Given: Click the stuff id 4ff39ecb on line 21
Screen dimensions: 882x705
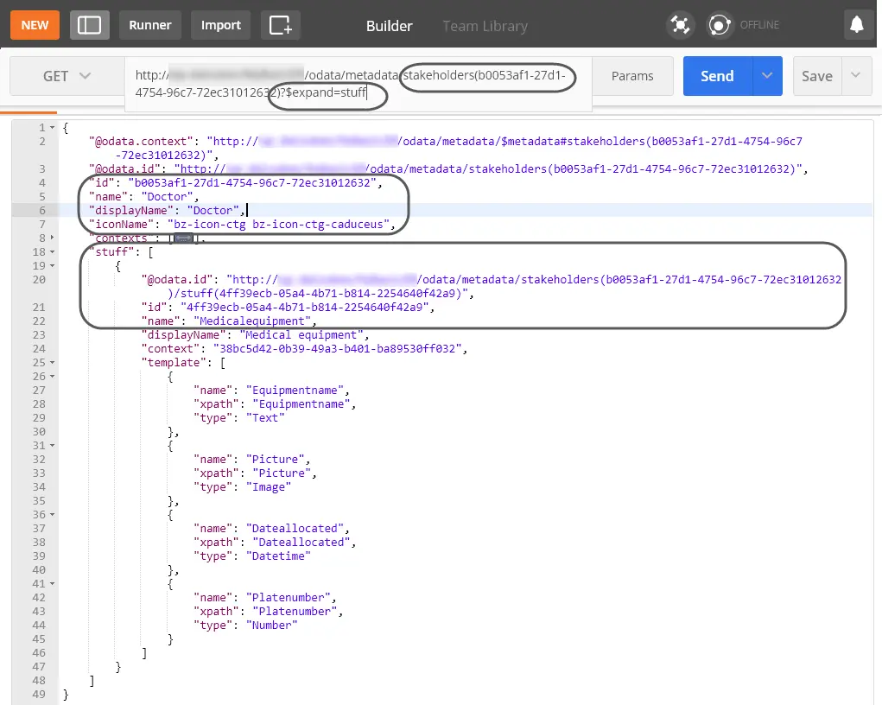Looking at the screenshot, I should (x=305, y=308).
